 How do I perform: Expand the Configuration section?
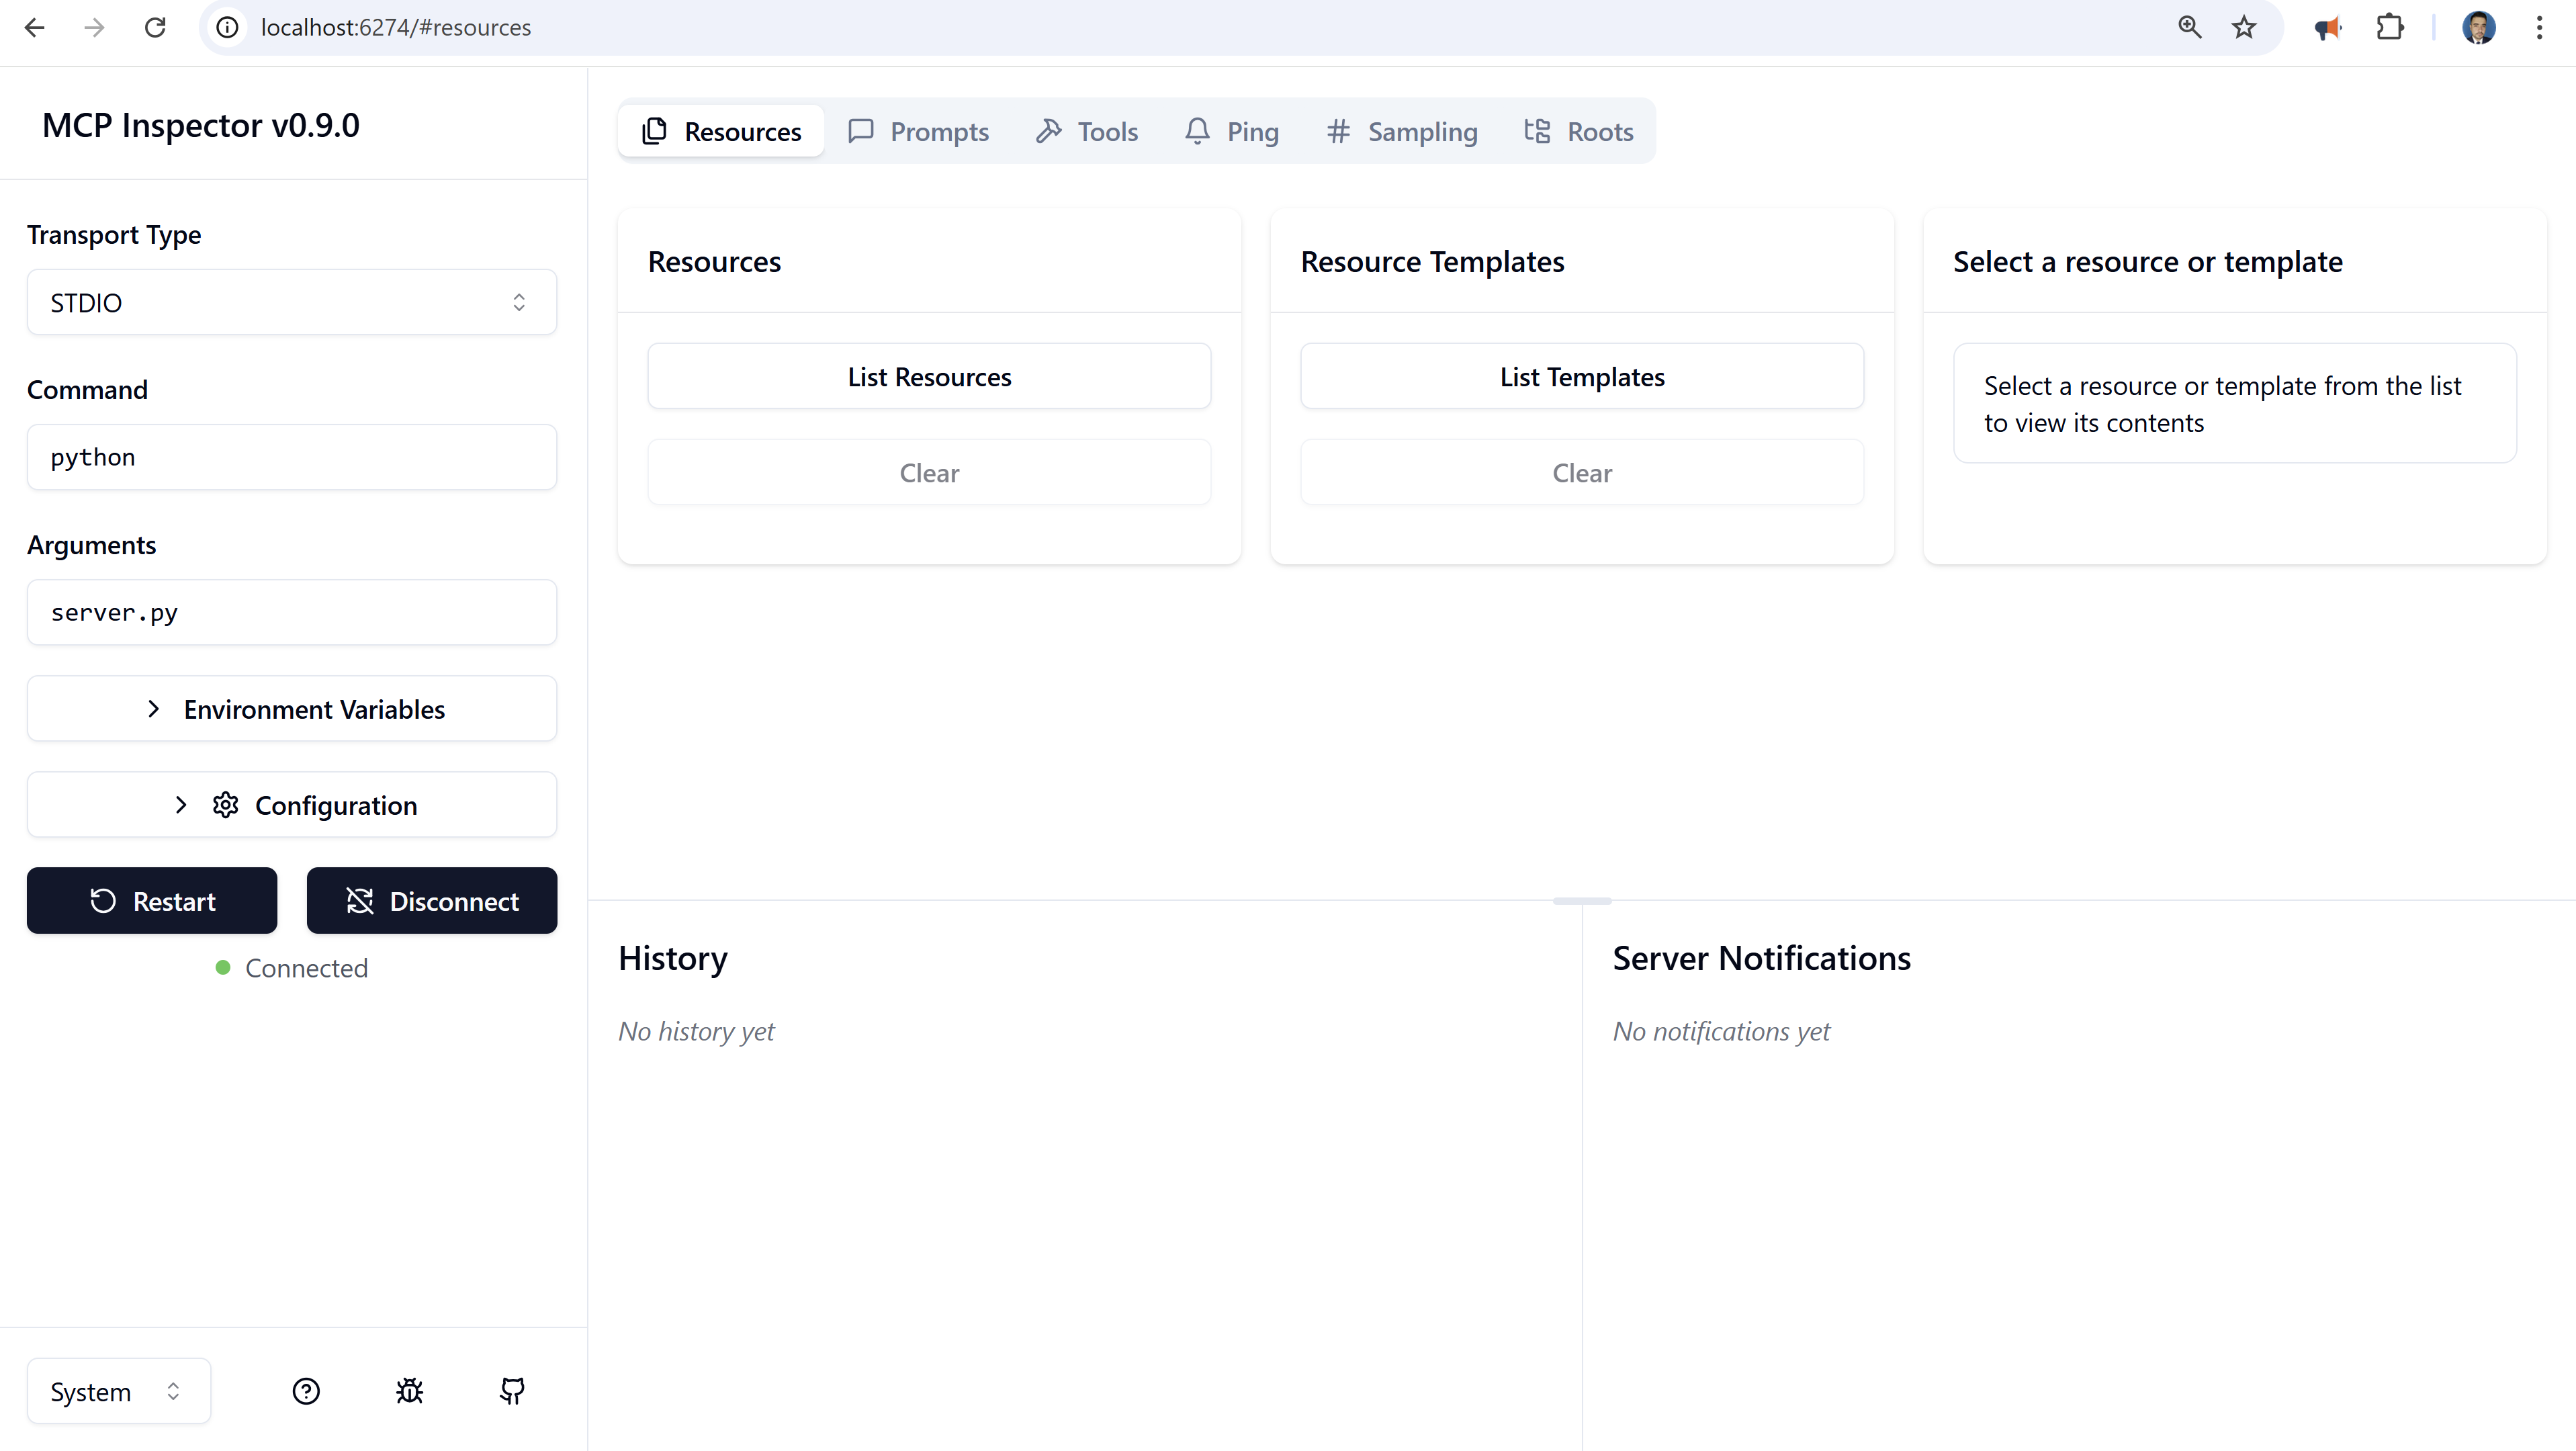pyautogui.click(x=291, y=805)
